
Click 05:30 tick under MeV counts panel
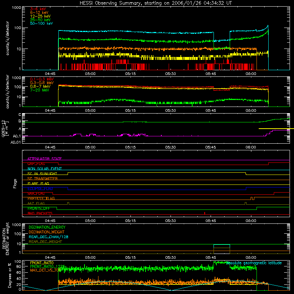[x=171, y=111]
